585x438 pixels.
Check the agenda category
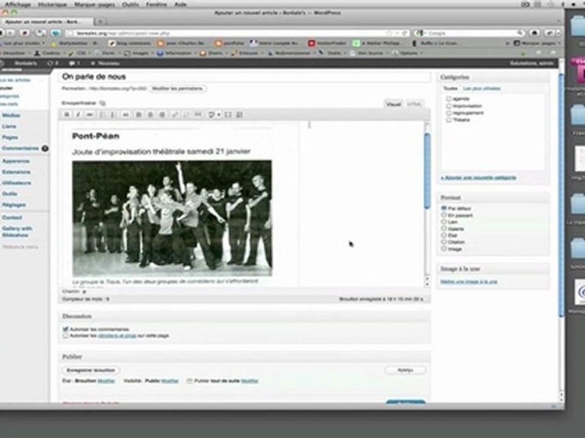click(449, 99)
